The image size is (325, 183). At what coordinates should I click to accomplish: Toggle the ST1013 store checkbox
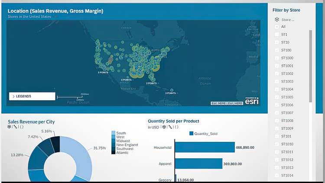coord(277,168)
